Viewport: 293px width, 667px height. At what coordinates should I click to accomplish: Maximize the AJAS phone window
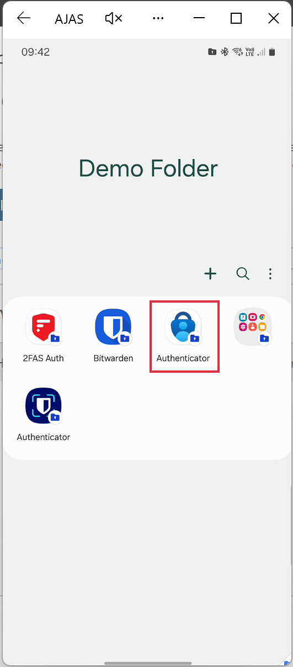click(x=236, y=18)
